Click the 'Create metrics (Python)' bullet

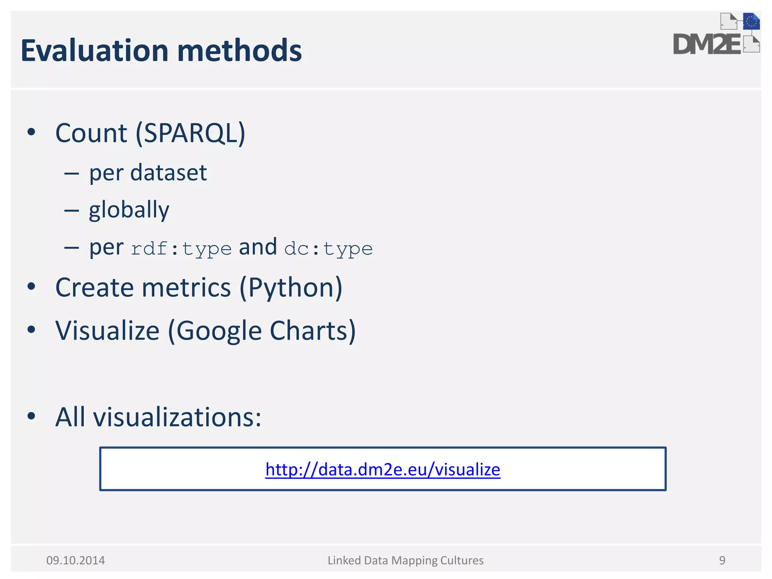(x=199, y=288)
